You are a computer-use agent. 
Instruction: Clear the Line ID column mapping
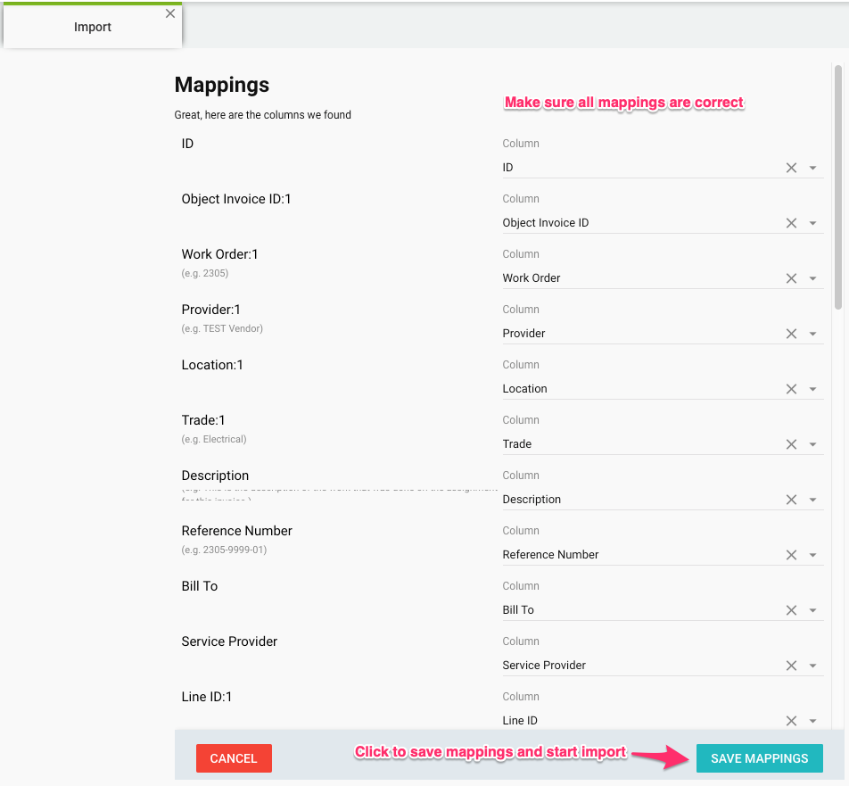(791, 721)
